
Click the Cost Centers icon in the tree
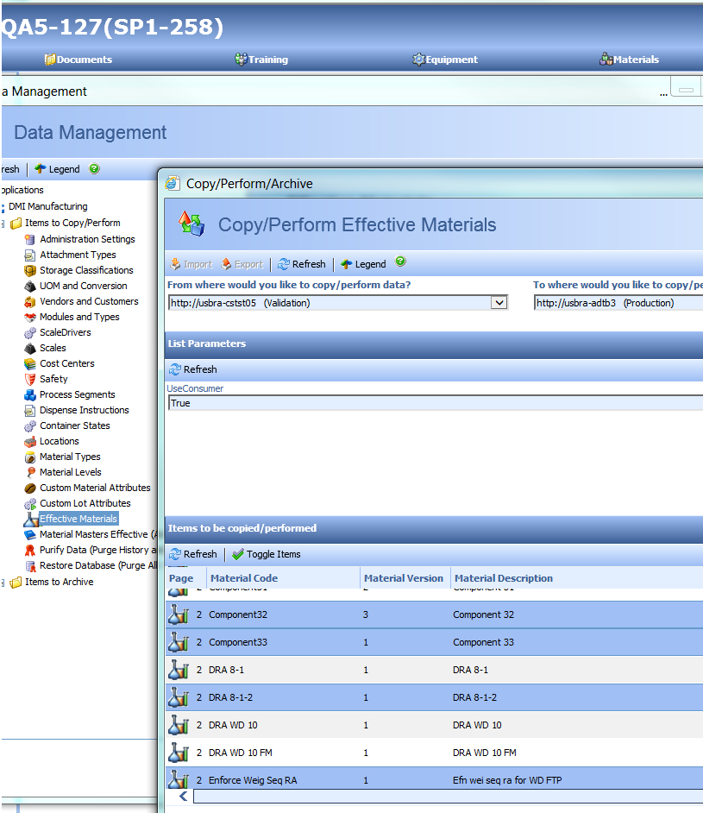click(30, 363)
